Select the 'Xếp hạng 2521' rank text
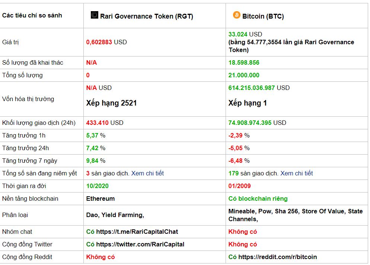 (x=111, y=103)
